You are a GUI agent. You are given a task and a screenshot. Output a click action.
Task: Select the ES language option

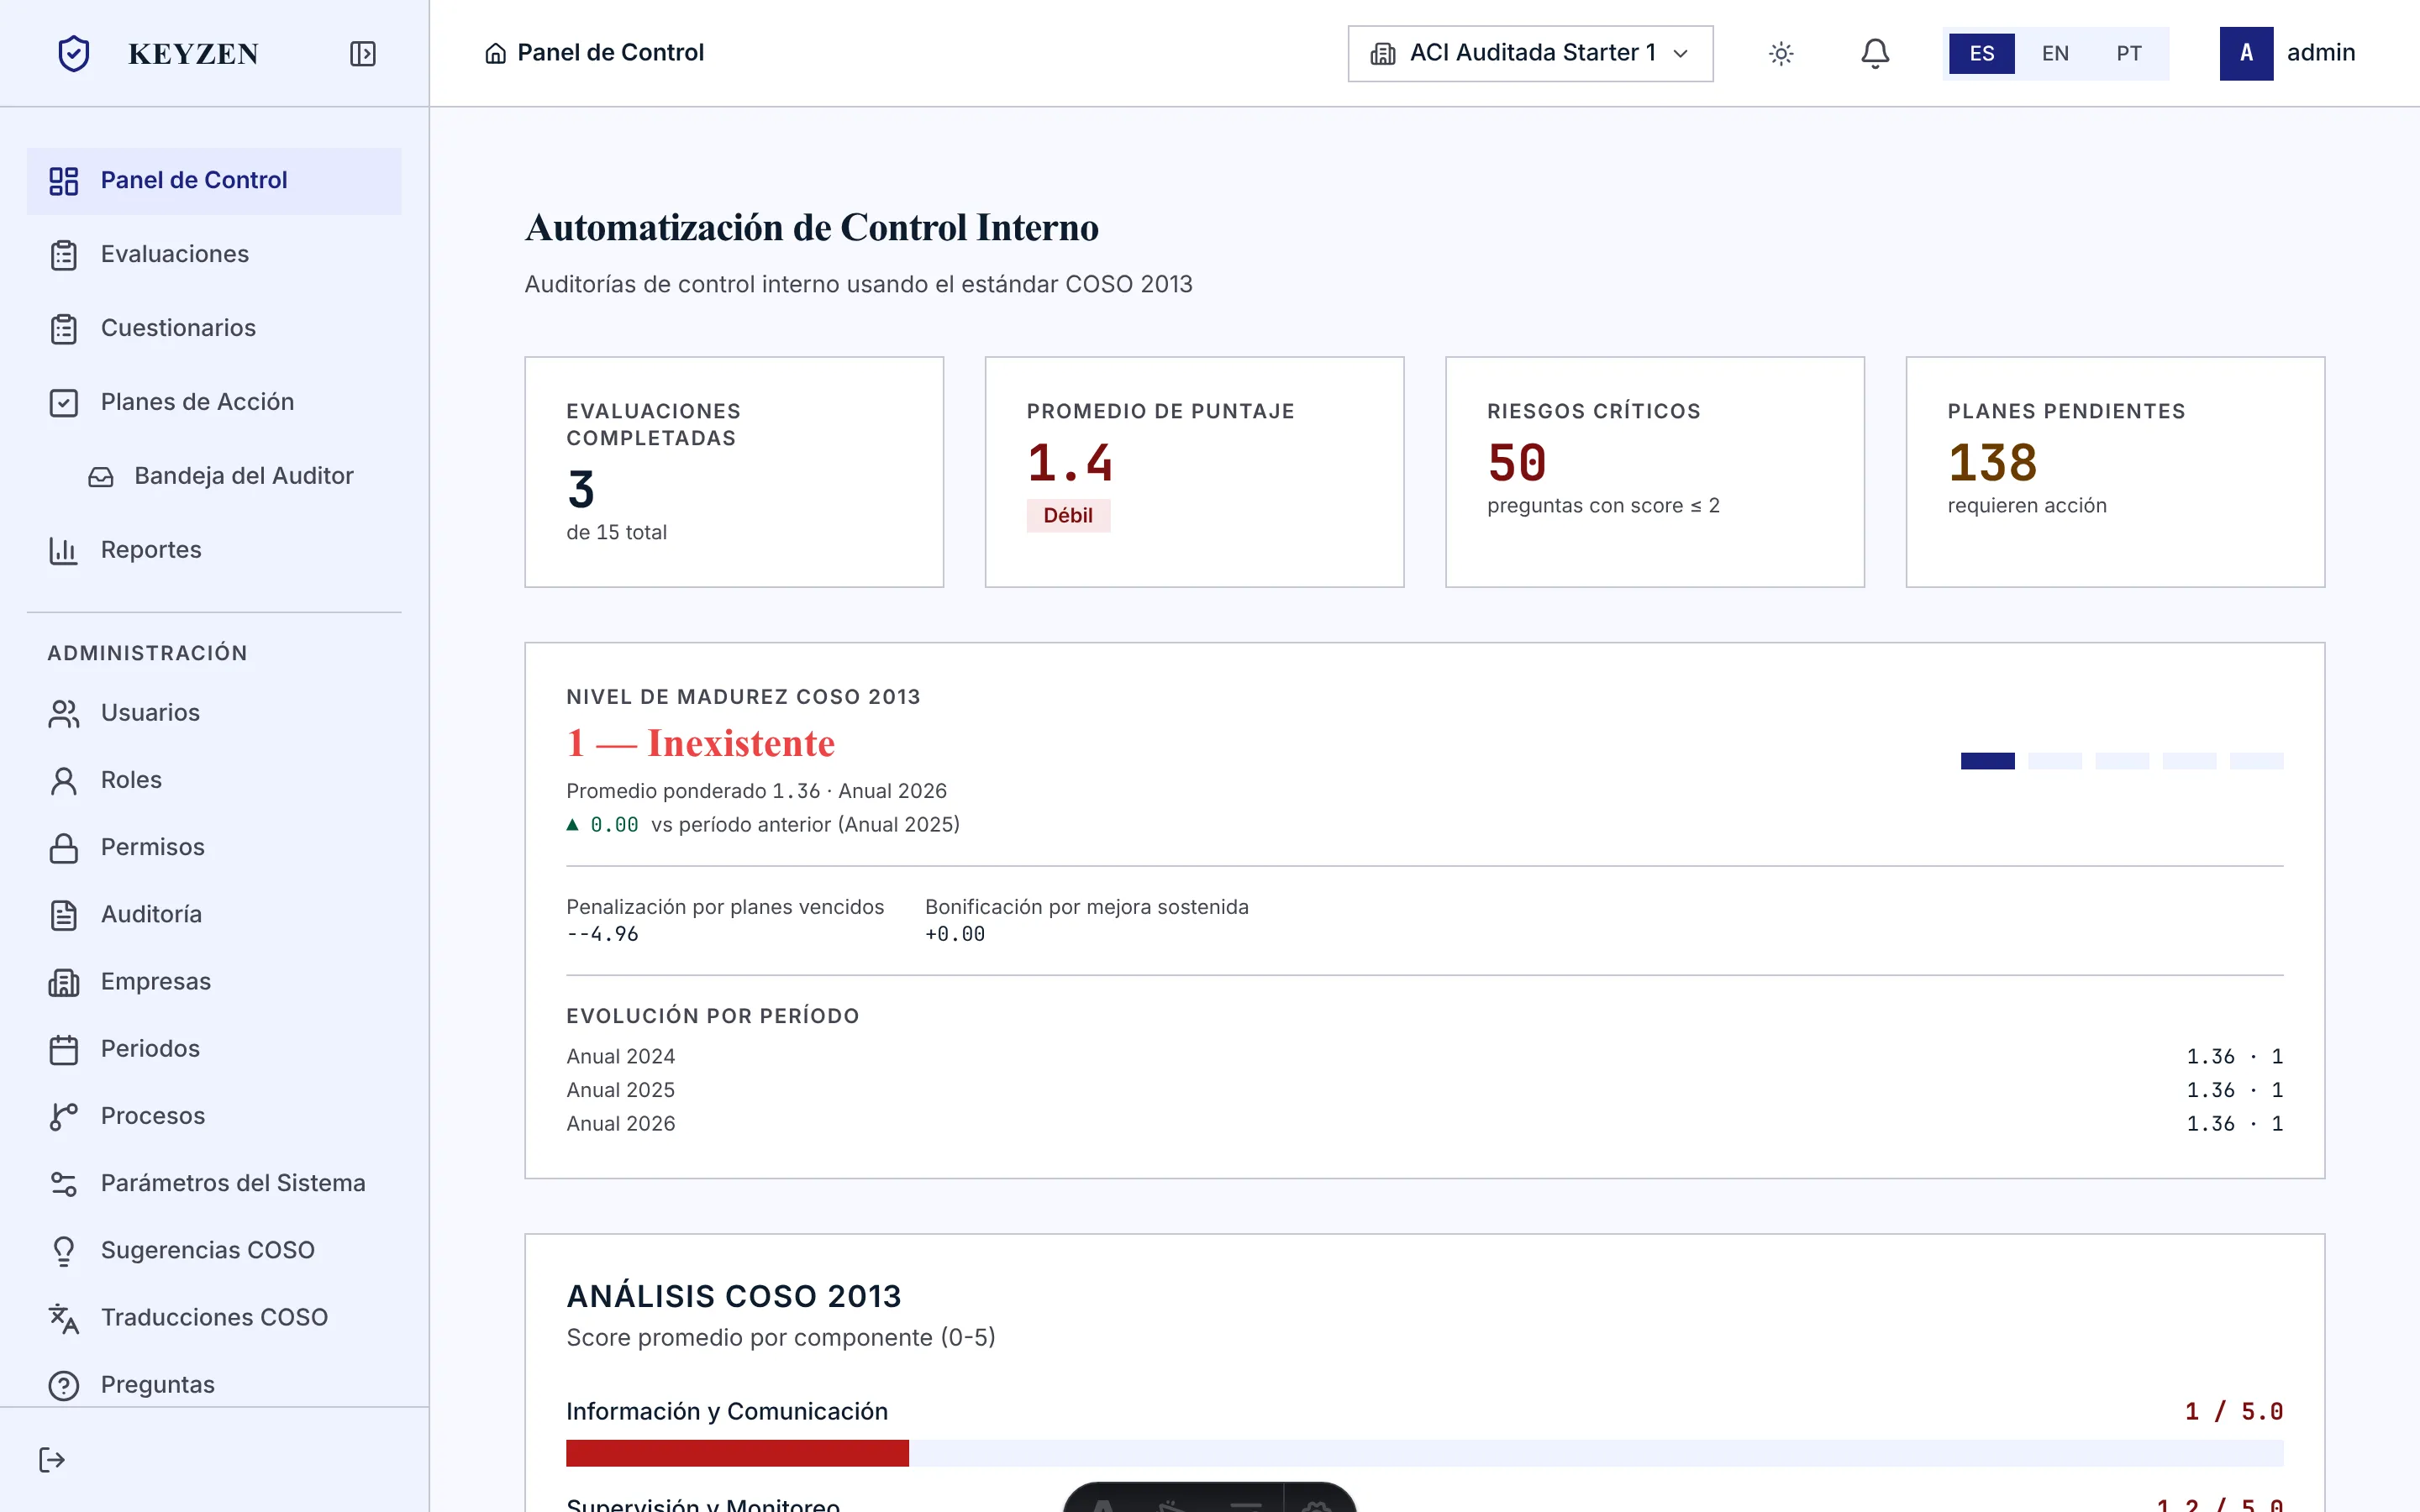1982,53
